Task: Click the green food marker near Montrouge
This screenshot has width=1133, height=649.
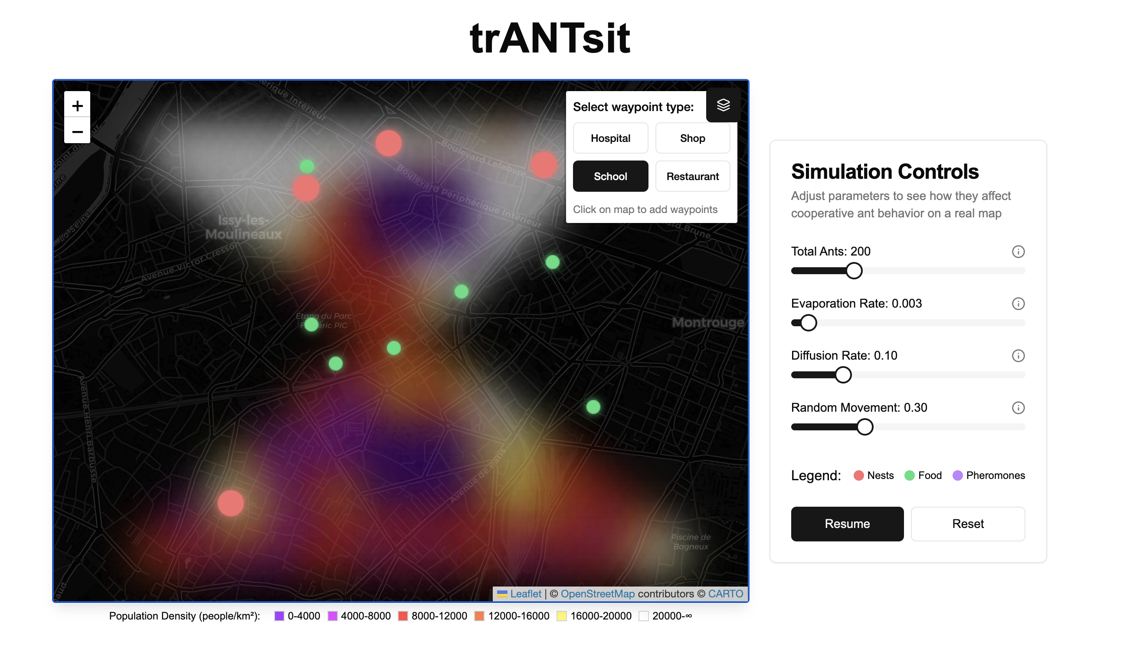Action: 593,407
